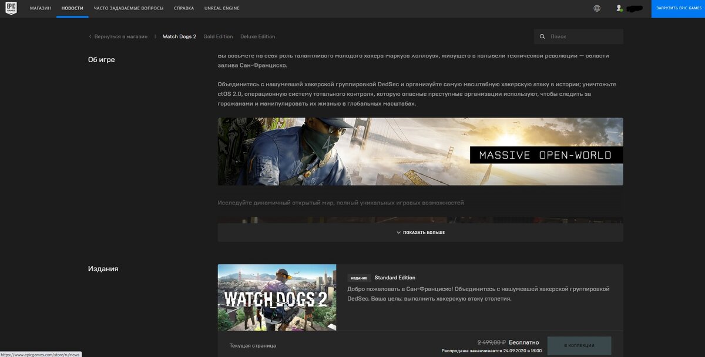Open ЧАСТО ЗАДАВАЕМЫЕ ВОПРОСЫ menu item
The width and height of the screenshot is (705, 357).
tap(129, 8)
